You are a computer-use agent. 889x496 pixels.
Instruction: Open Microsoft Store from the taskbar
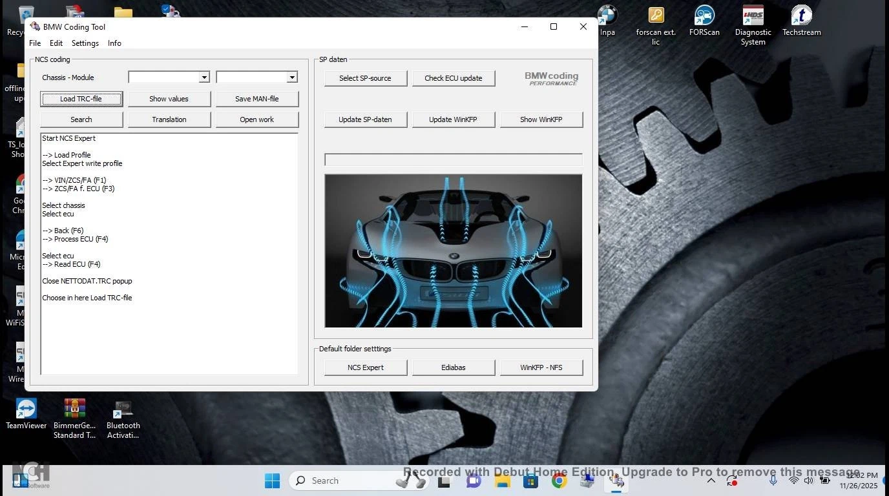(x=530, y=481)
